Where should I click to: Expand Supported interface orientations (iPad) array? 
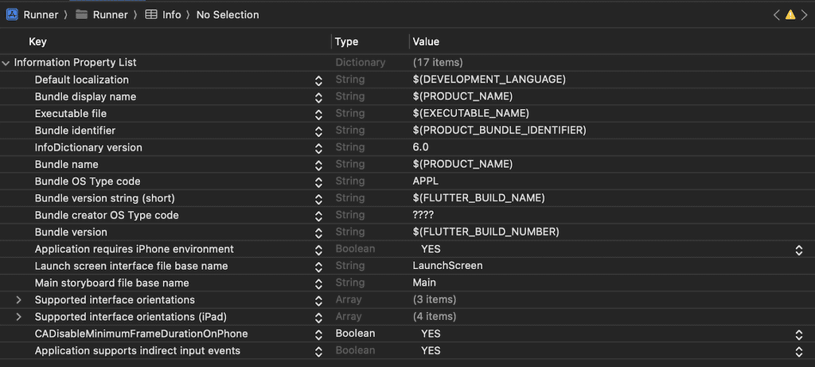click(20, 317)
